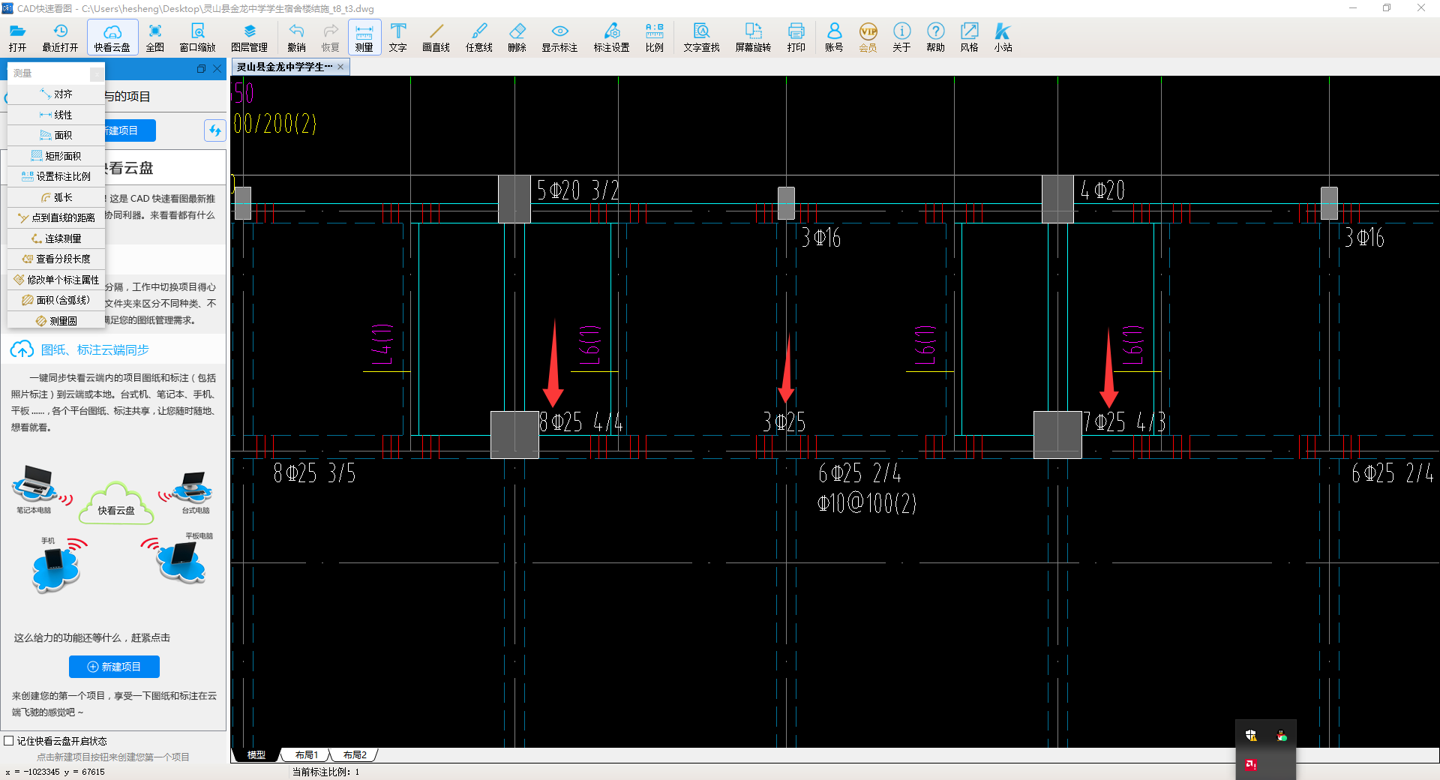Open the security shield tray icon

point(1251,736)
